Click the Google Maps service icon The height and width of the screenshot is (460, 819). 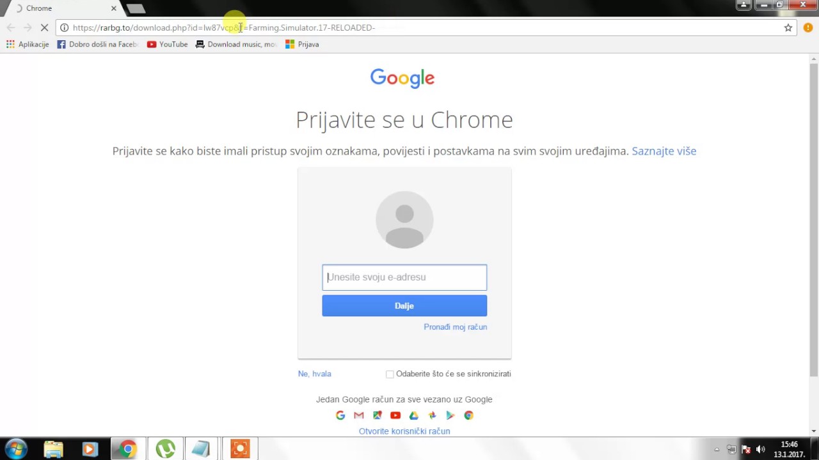tap(377, 415)
